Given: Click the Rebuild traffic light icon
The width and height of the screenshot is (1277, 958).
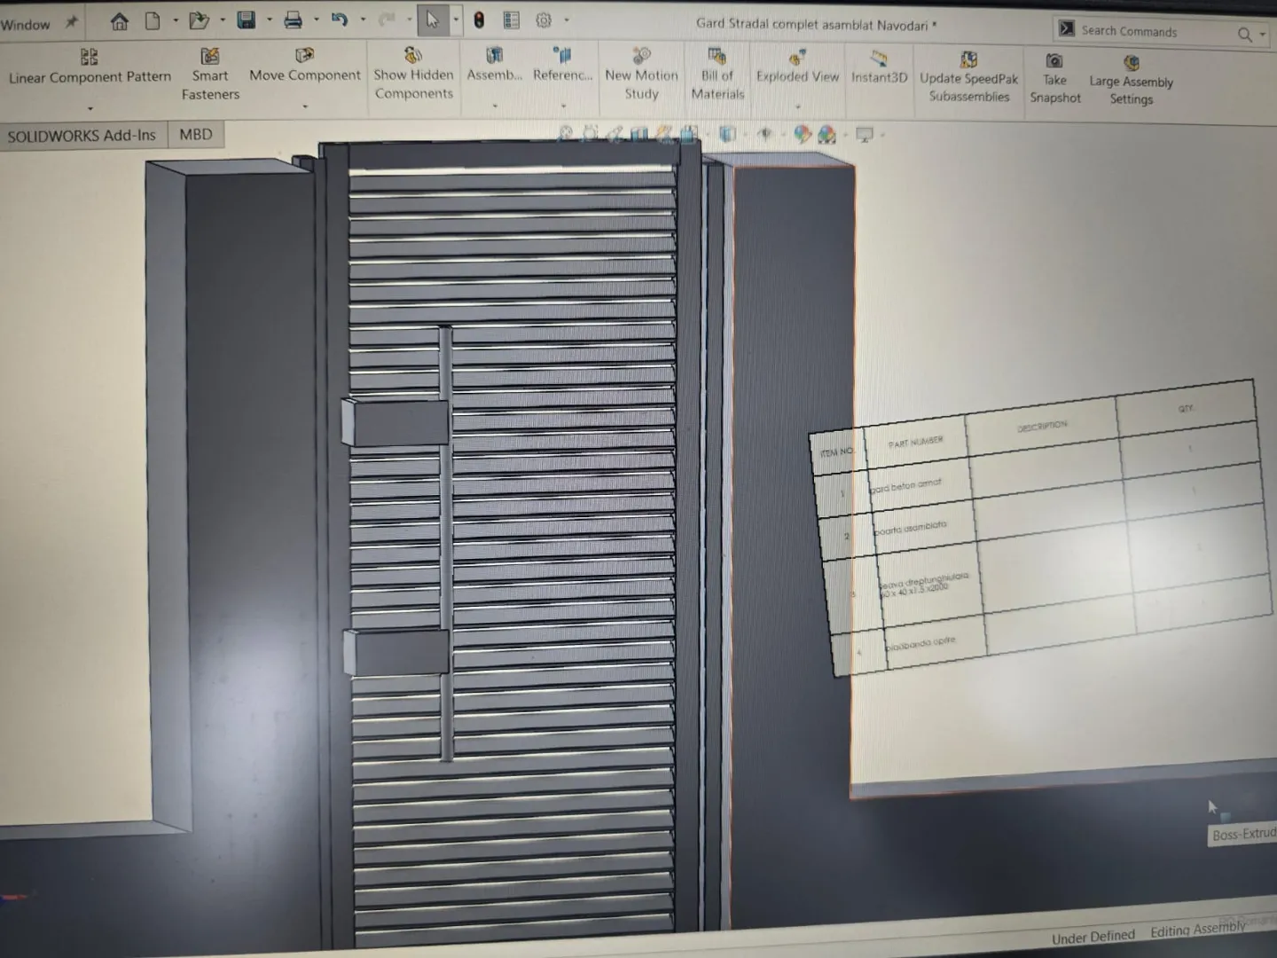Looking at the screenshot, I should coord(479,20).
